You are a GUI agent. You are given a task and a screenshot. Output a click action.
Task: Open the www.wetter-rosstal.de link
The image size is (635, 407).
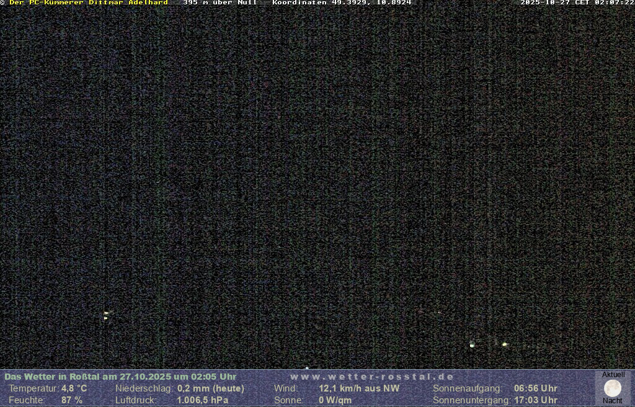372,377
